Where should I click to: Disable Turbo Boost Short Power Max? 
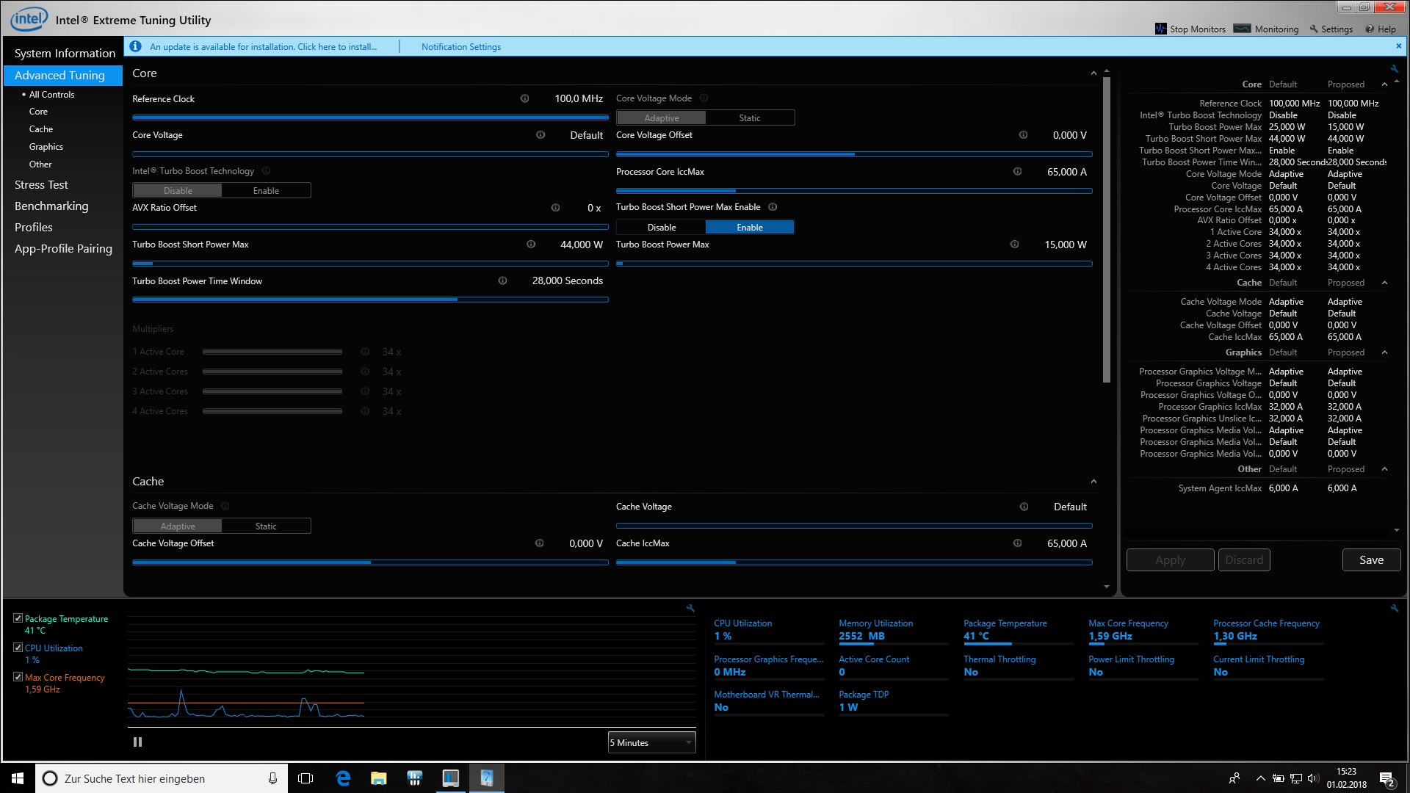pos(661,228)
